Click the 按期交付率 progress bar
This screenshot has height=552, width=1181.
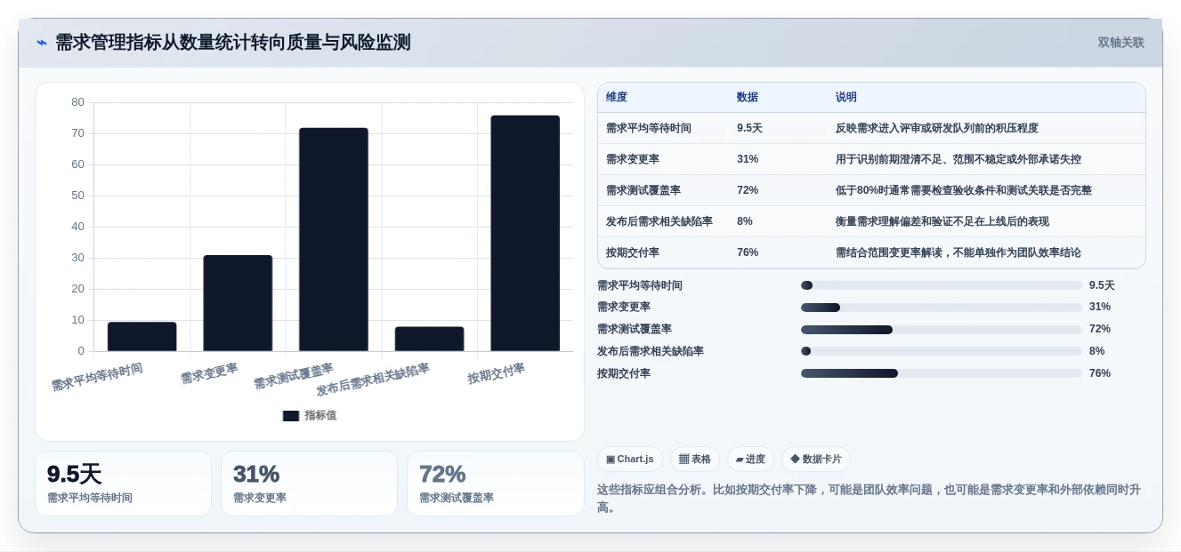click(942, 373)
